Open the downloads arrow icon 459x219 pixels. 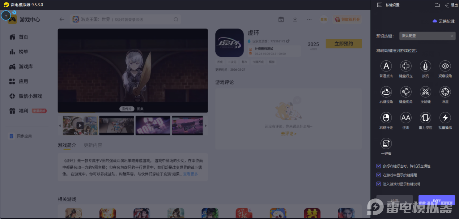[295, 20]
